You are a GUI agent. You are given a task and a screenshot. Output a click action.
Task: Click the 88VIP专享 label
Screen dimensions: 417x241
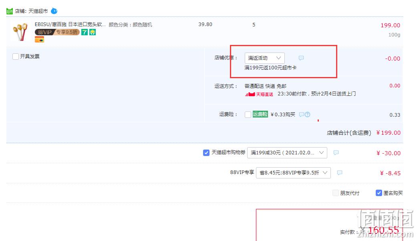242,172
